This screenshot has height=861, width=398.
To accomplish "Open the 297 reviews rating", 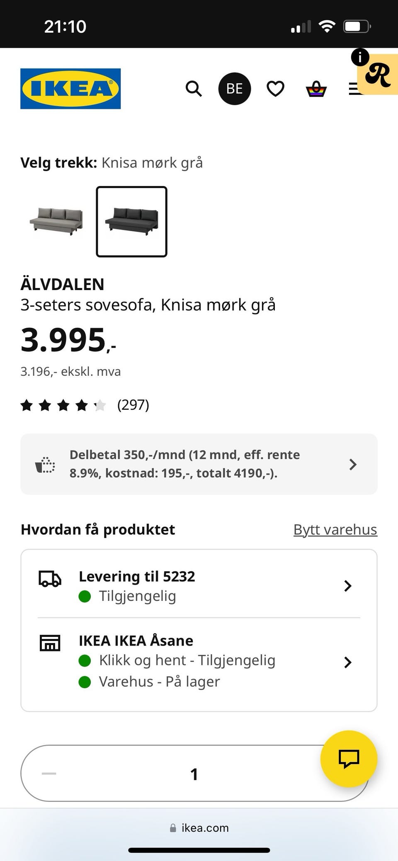I will click(x=85, y=405).
